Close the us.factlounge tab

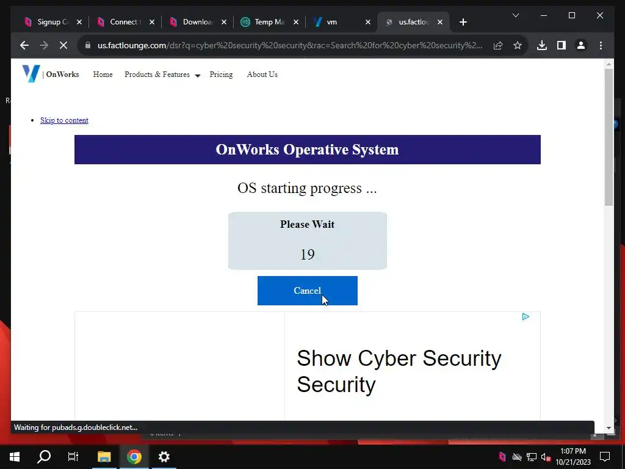pos(440,23)
